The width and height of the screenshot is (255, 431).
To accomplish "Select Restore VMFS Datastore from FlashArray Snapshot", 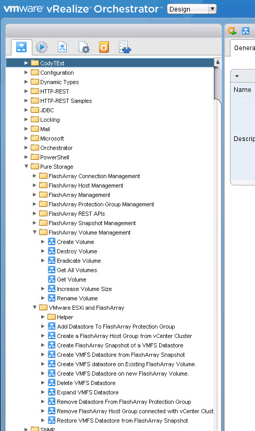I will [x=118, y=420].
